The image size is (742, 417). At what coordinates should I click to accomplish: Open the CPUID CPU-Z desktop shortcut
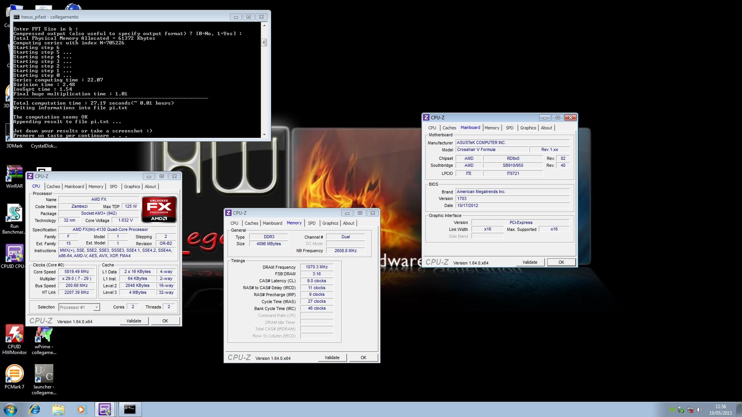point(14,256)
